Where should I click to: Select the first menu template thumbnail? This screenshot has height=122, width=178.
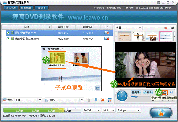pos(125,36)
